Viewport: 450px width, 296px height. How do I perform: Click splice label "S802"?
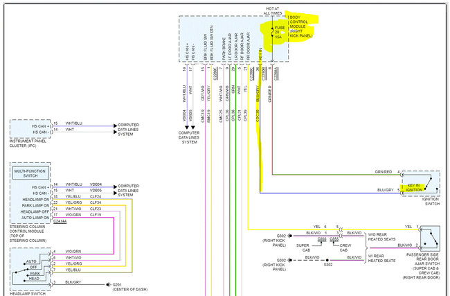click(328, 265)
